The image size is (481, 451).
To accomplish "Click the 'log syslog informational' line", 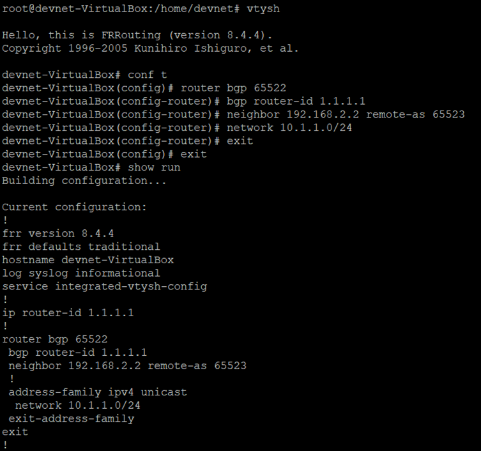I will point(81,273).
